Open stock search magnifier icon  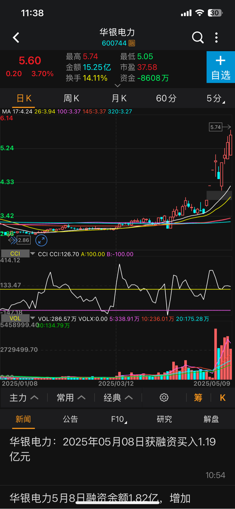tap(198, 37)
